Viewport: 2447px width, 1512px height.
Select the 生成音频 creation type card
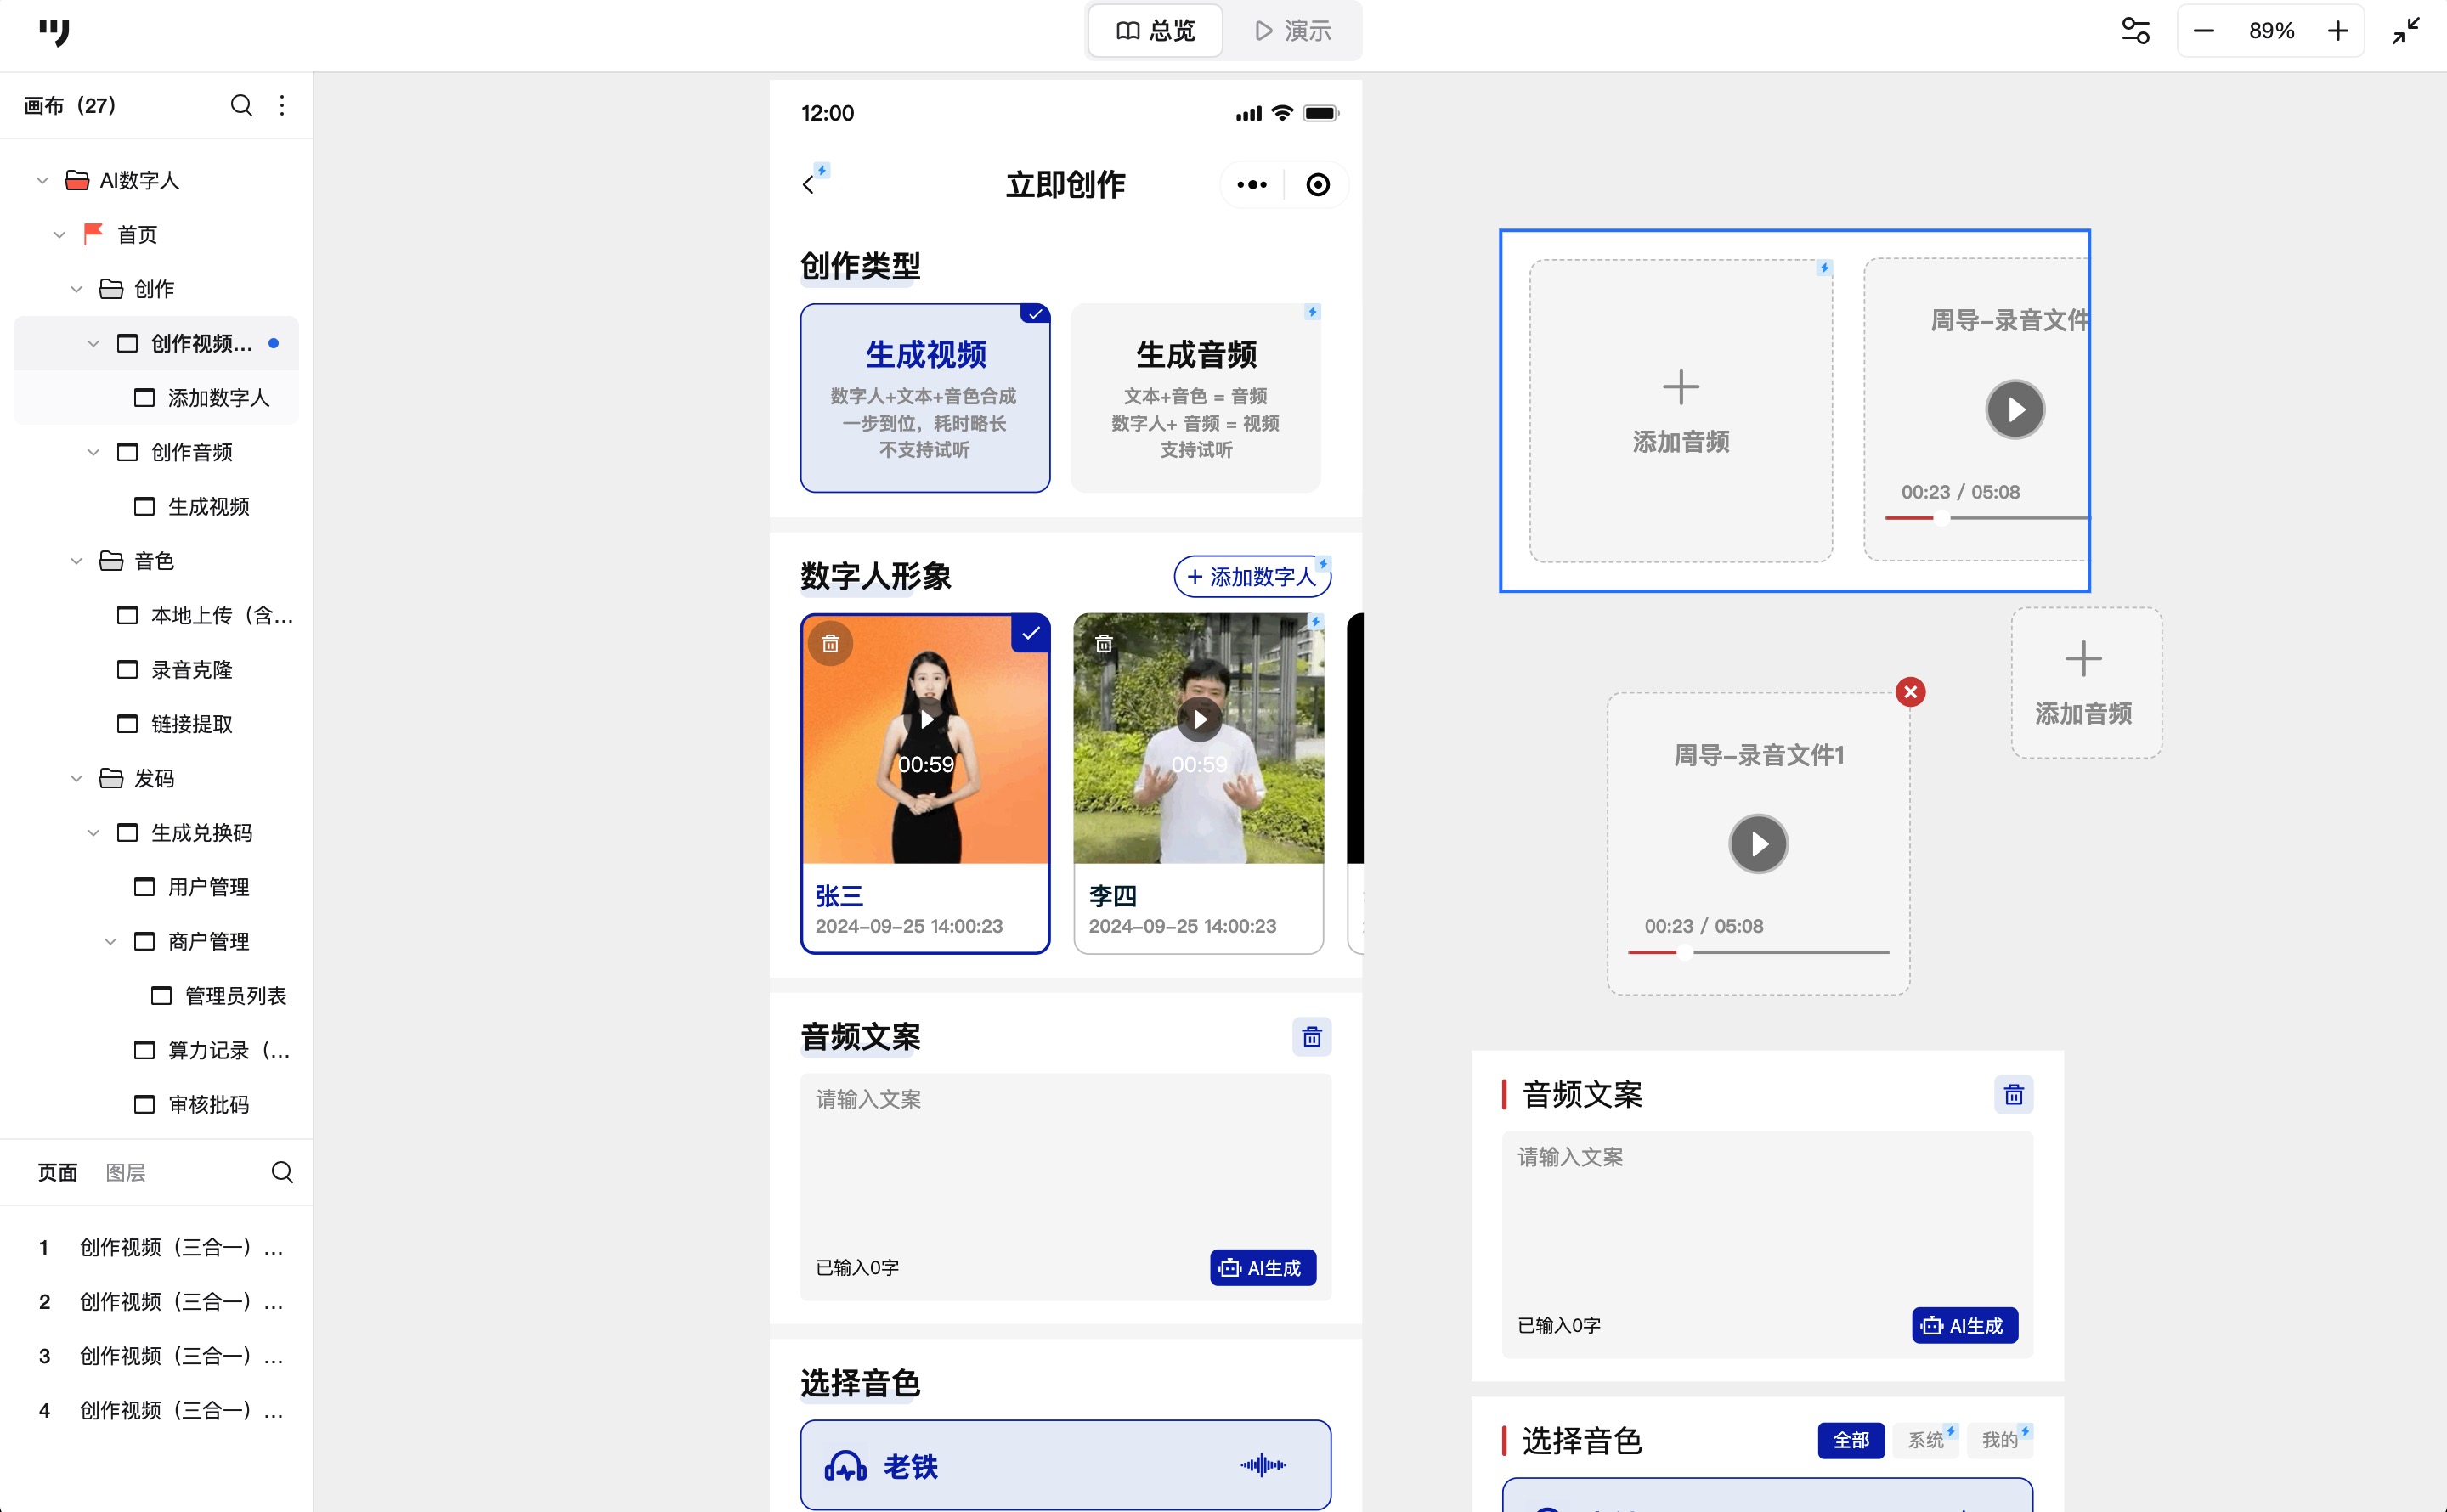pos(1195,398)
